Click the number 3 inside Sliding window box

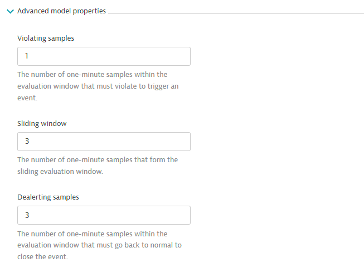26,142
